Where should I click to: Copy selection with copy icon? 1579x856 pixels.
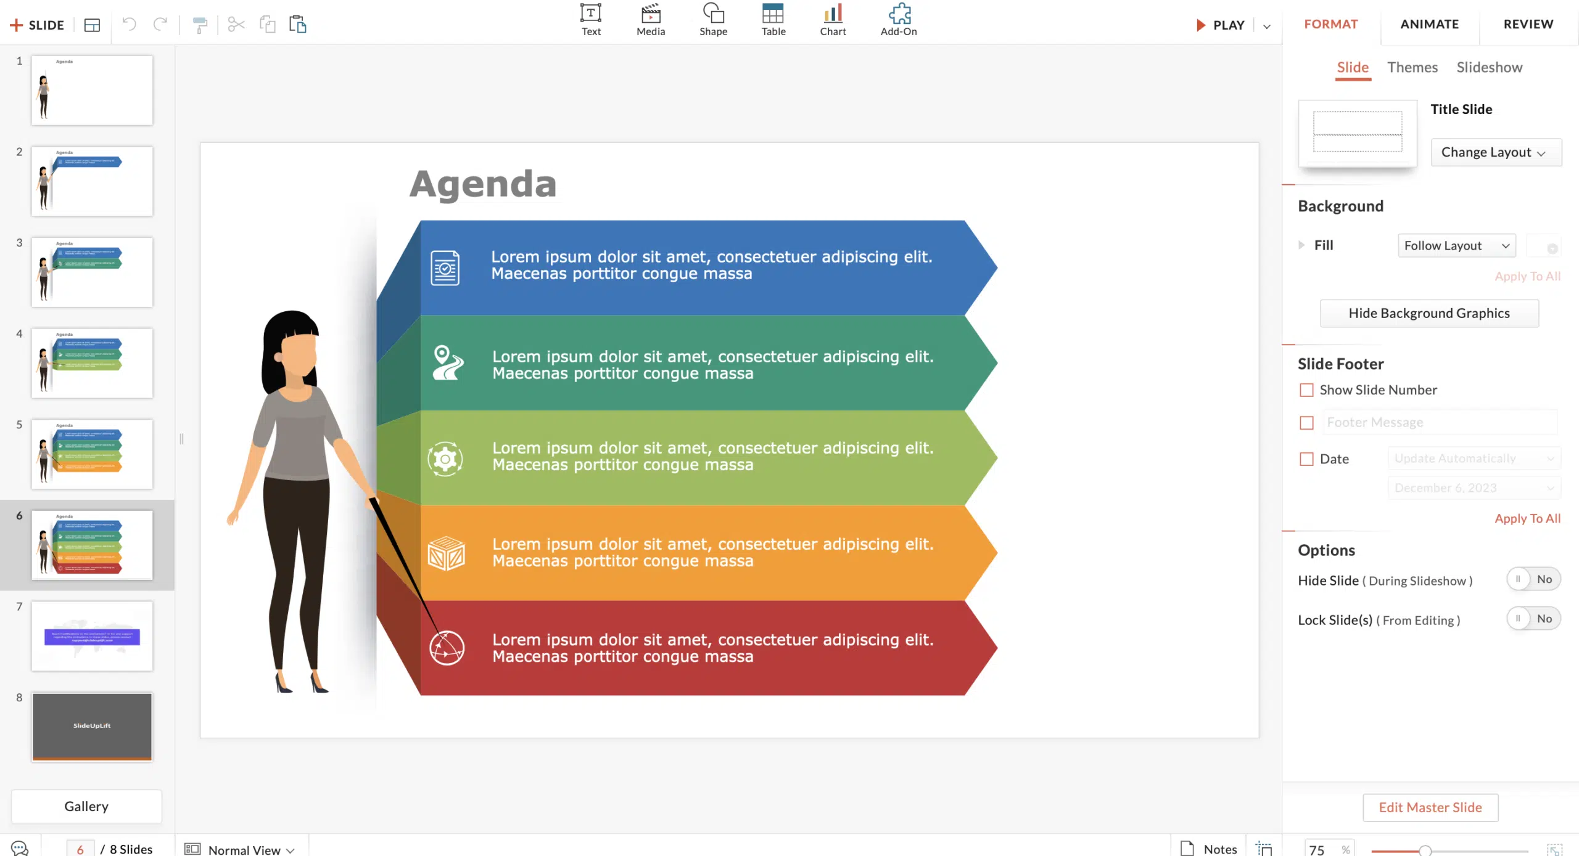click(x=267, y=25)
